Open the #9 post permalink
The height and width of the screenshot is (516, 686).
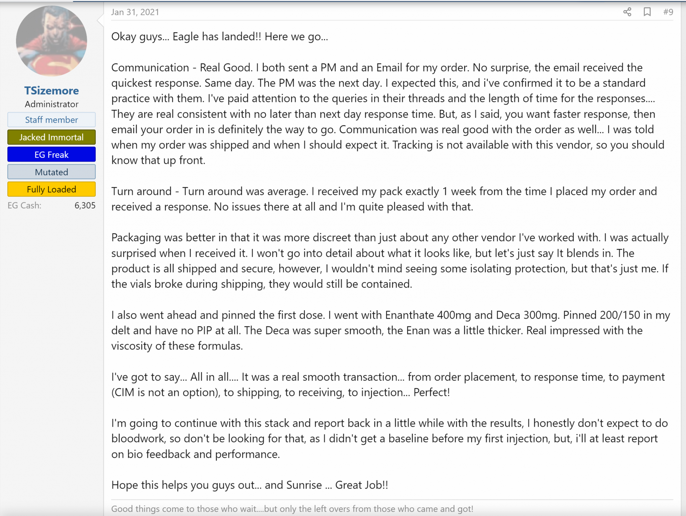[x=668, y=12]
